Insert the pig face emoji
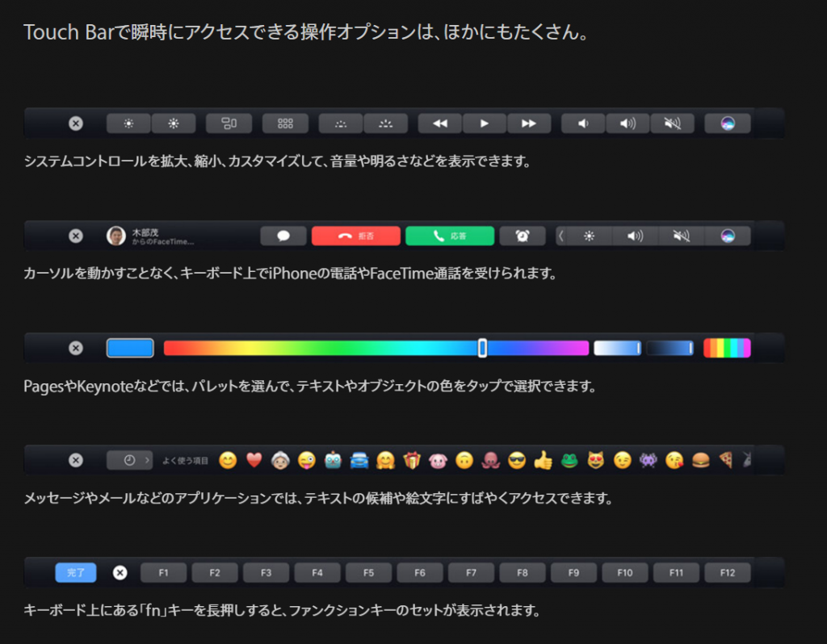 (438, 461)
